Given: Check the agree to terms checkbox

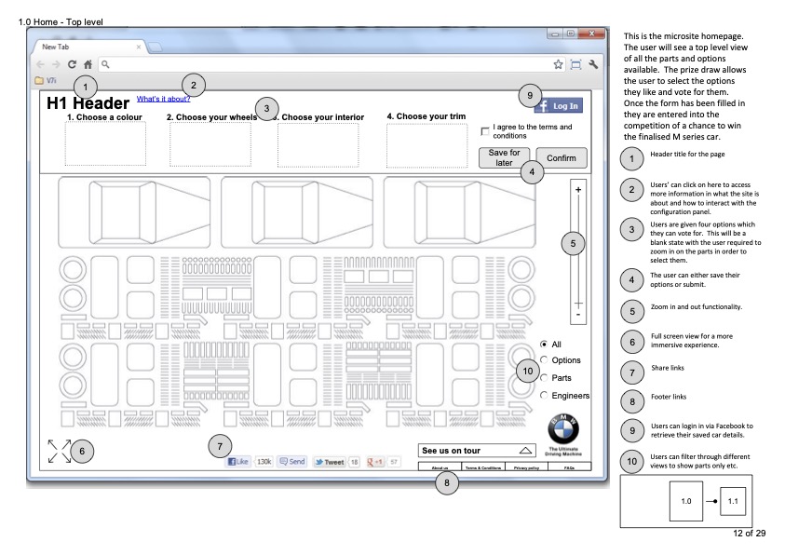Looking at the screenshot, I should [484, 131].
